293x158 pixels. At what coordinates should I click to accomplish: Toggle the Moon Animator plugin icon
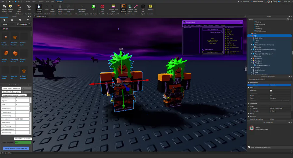[123, 8]
